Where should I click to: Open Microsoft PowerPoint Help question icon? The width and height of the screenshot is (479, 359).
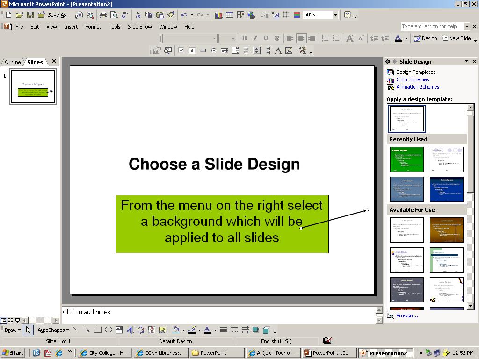point(348,14)
